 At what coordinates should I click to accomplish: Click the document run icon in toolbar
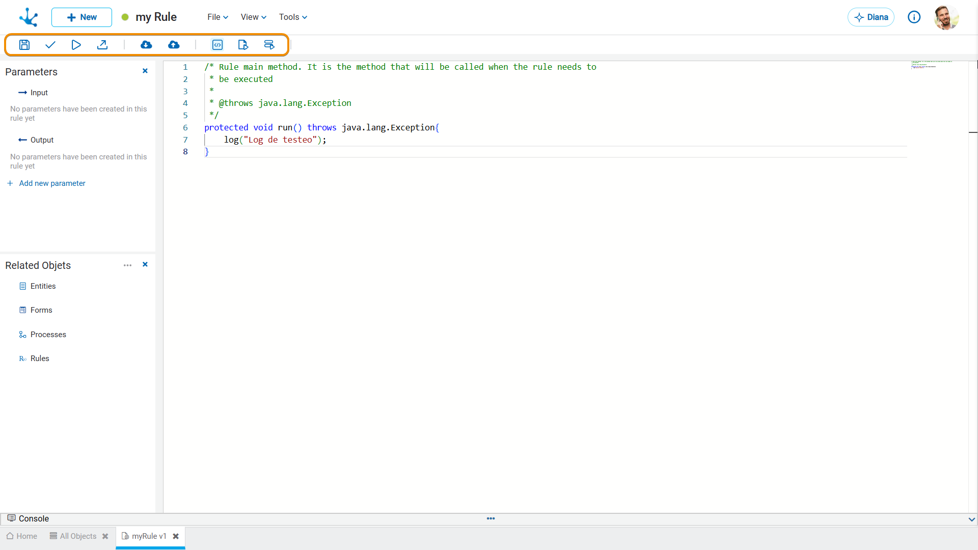pos(243,45)
